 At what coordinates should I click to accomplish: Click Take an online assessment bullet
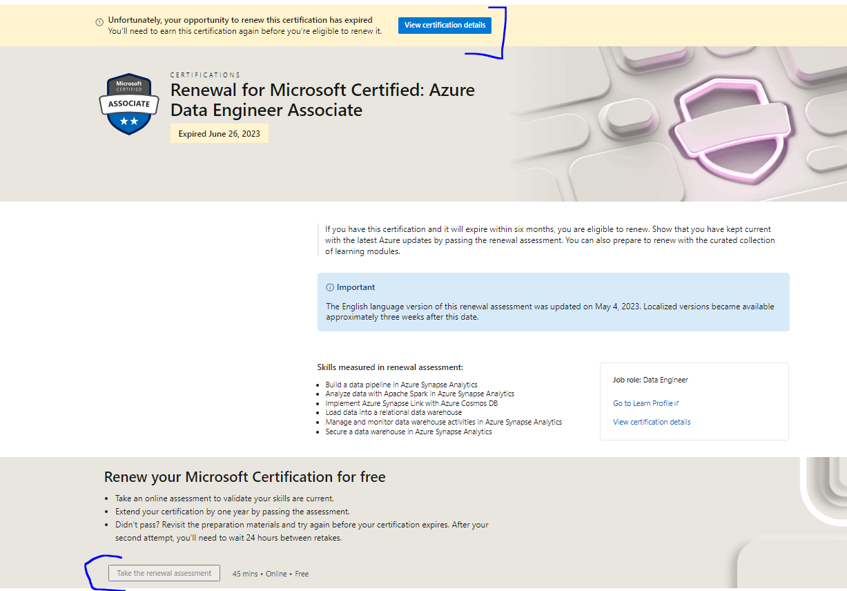tap(224, 498)
